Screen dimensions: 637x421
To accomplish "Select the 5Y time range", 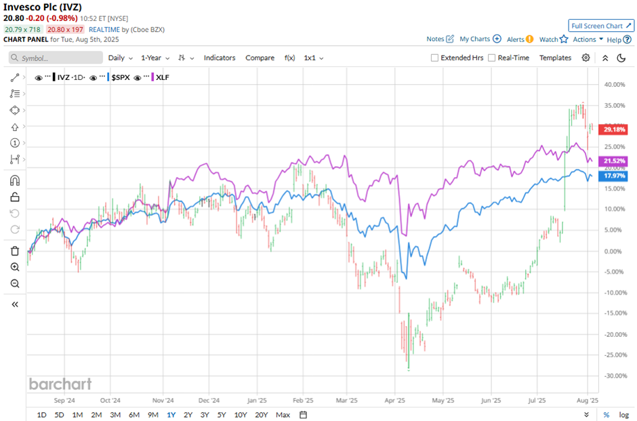I will click(222, 414).
